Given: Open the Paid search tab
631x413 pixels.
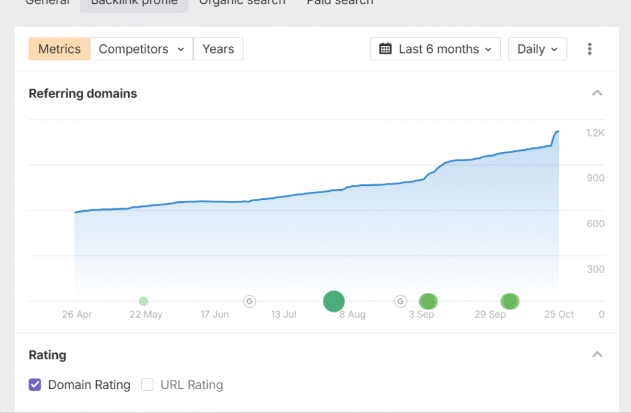Looking at the screenshot, I should tap(340, 3).
